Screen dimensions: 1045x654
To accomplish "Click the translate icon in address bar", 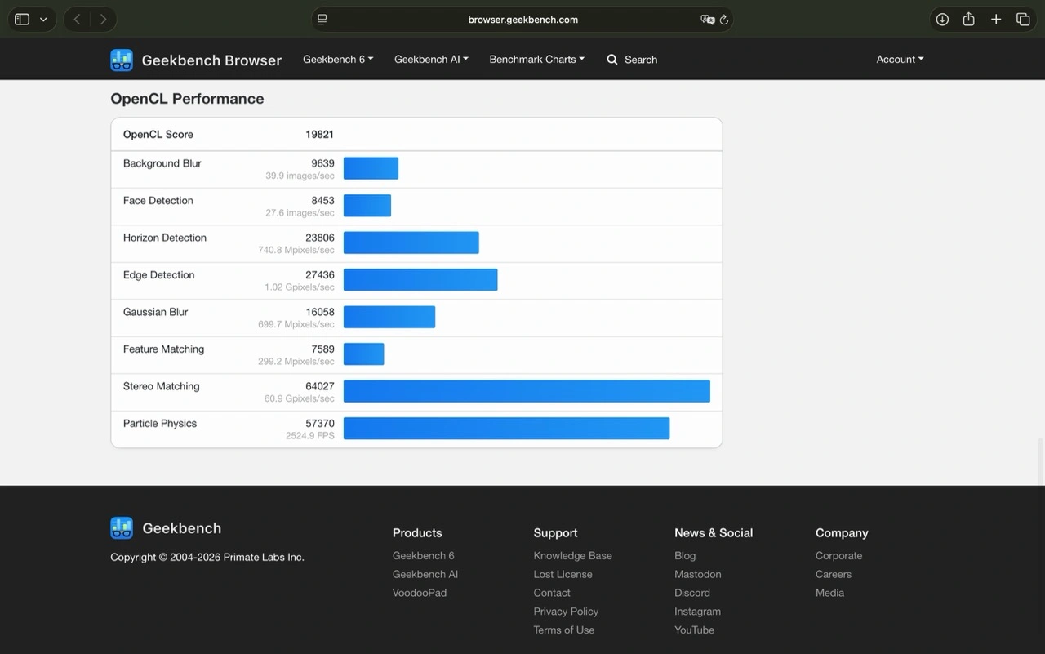I will point(707,20).
